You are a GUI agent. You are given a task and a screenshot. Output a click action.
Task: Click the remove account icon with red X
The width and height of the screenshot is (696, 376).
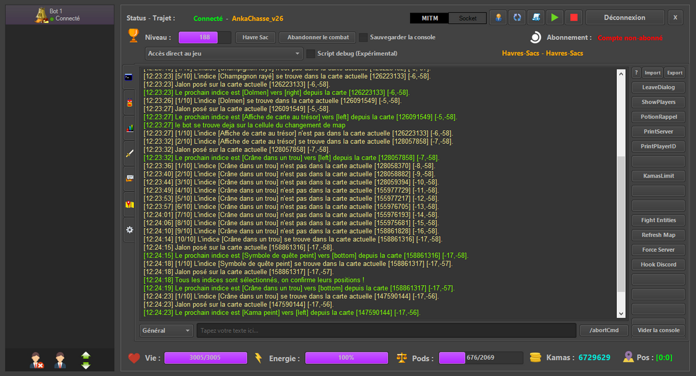point(37,360)
